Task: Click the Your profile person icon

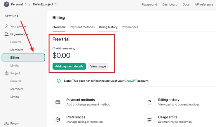Action: click(7, 26)
